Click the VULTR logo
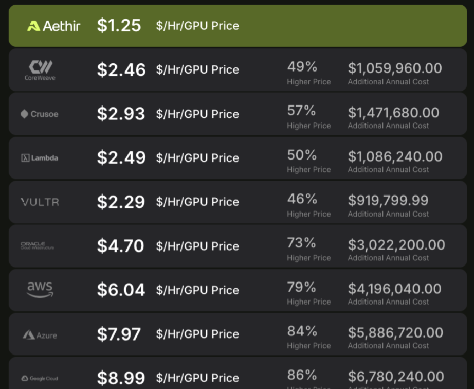 pos(40,202)
